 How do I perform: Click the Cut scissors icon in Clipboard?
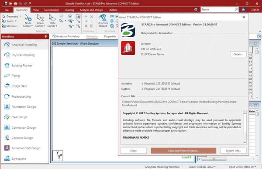[x=91, y=16]
